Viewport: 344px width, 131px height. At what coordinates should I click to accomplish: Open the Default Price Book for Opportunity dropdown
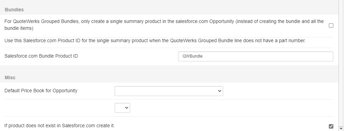(169, 91)
